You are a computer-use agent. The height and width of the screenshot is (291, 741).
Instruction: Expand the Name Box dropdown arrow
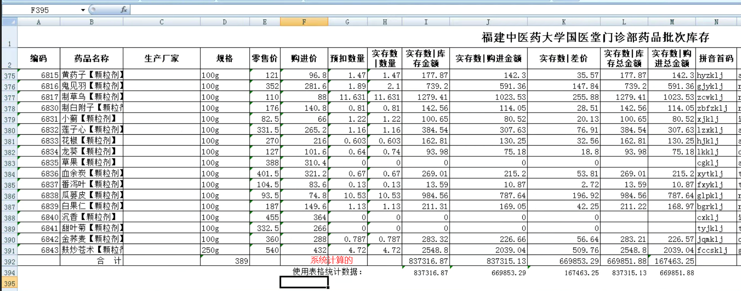(x=83, y=10)
